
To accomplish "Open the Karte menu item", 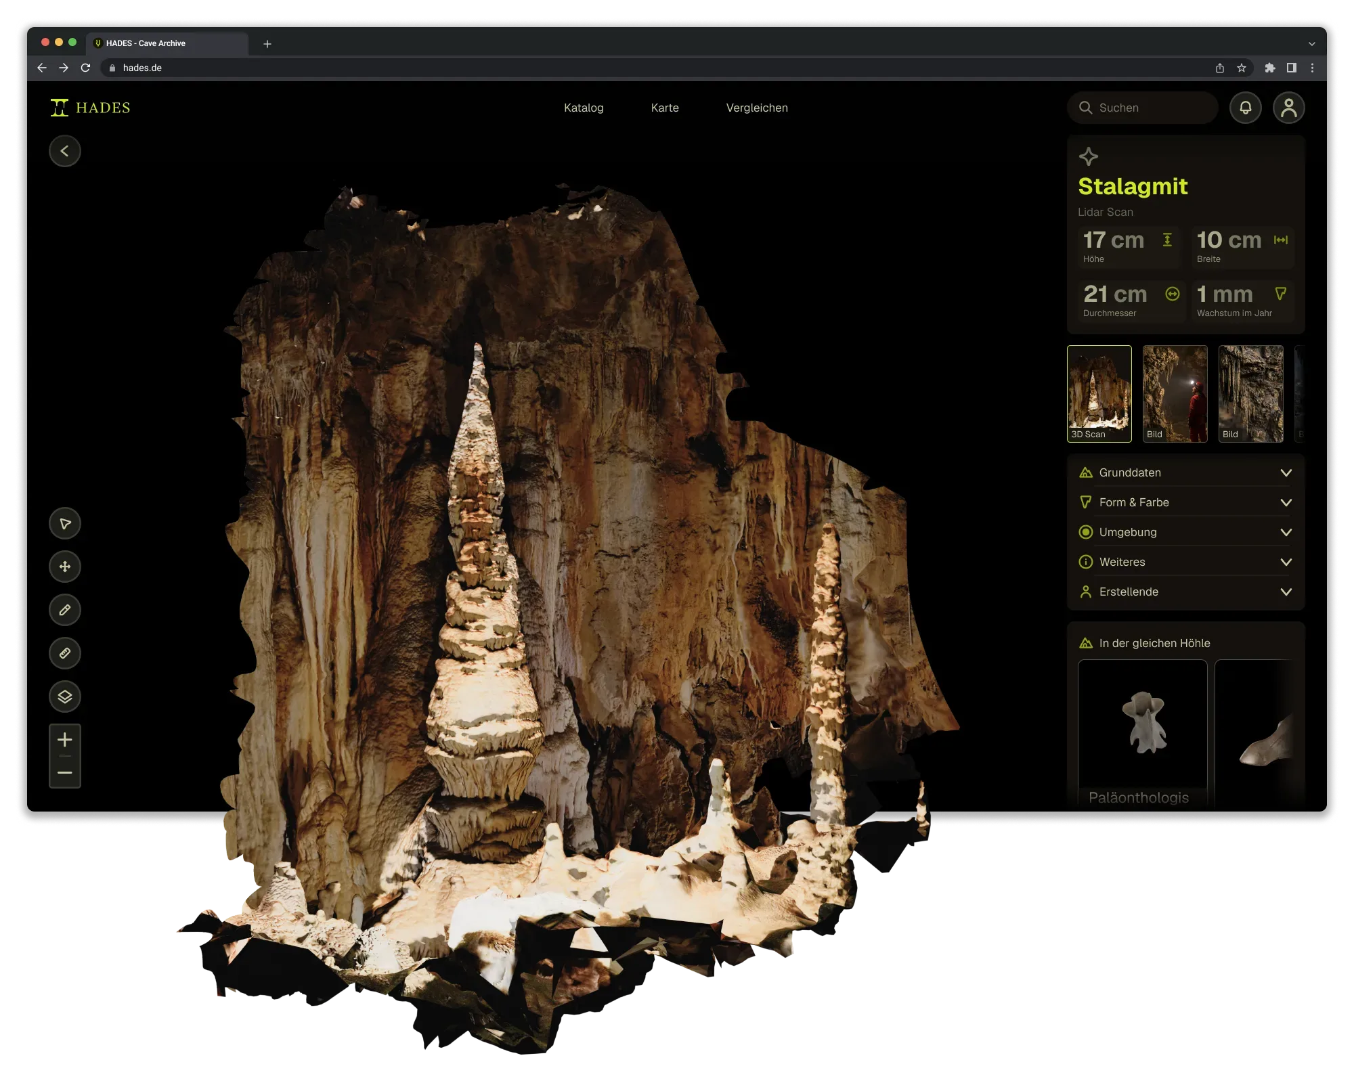I will pos(665,108).
